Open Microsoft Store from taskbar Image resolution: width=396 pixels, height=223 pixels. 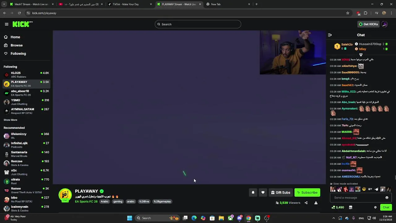pyautogui.click(x=212, y=218)
